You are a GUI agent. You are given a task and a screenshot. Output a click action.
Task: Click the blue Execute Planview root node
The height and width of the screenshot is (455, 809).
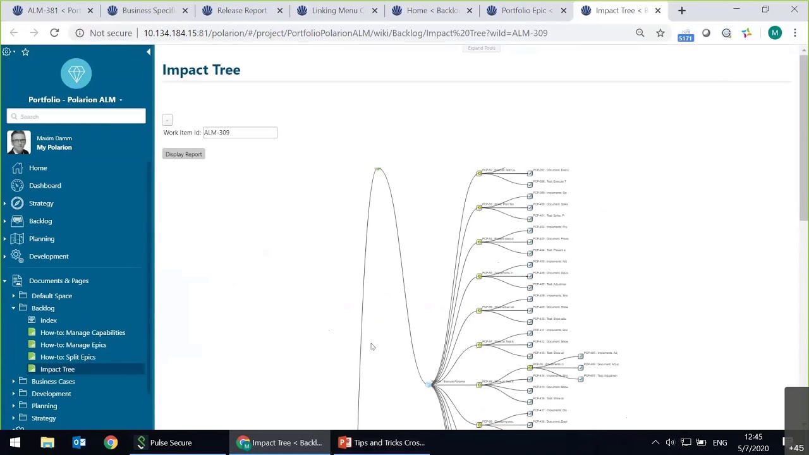point(429,384)
